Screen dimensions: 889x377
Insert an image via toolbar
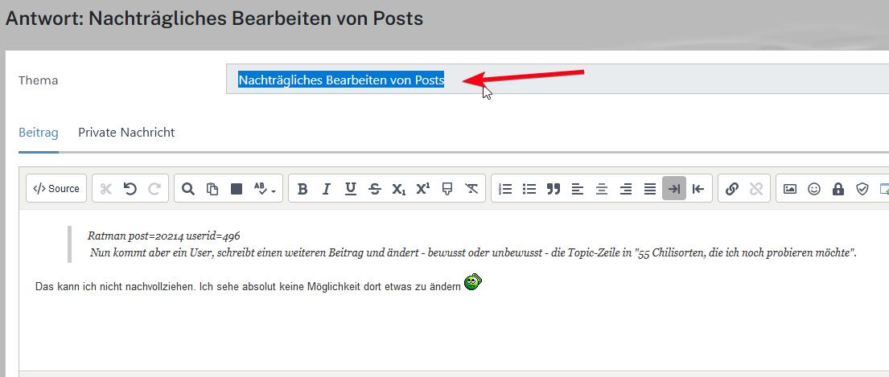pyautogui.click(x=790, y=189)
